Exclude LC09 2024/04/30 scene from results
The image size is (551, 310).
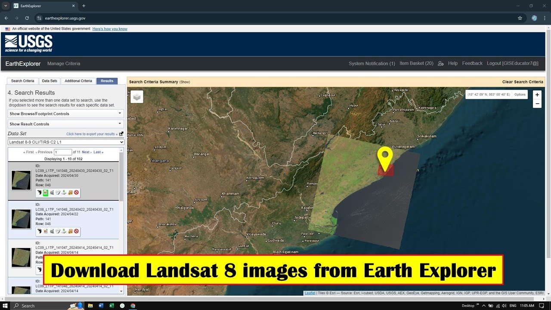click(x=76, y=192)
